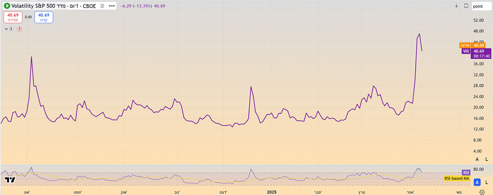The height and width of the screenshot is (195, 493).
Task: Collapse the indicators list chevron labeled 3
Action: pyautogui.click(x=9, y=28)
